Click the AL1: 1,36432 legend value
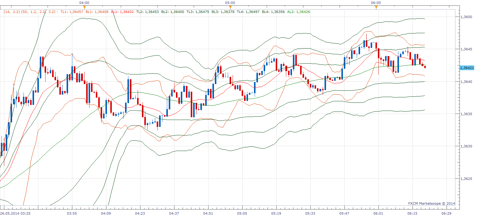The width and height of the screenshot is (477, 217). click(122, 12)
